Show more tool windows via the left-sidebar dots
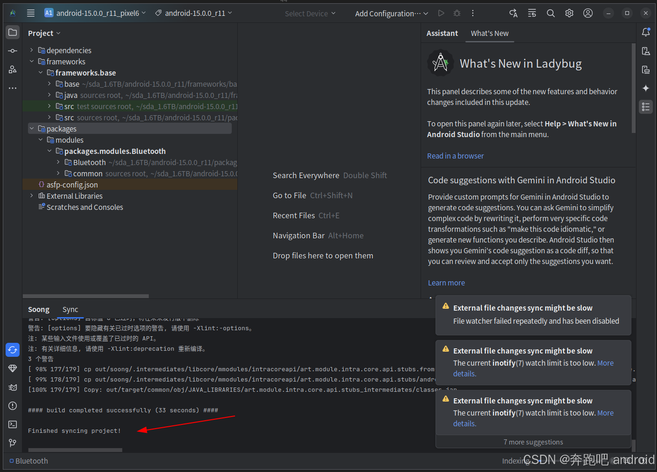Screen dimensions: 657x472 [x=13, y=88]
